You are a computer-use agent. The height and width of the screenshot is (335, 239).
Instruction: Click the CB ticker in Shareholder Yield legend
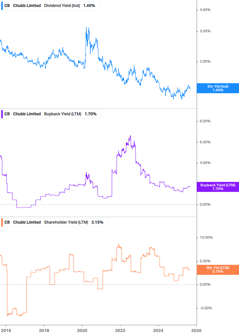(7, 222)
